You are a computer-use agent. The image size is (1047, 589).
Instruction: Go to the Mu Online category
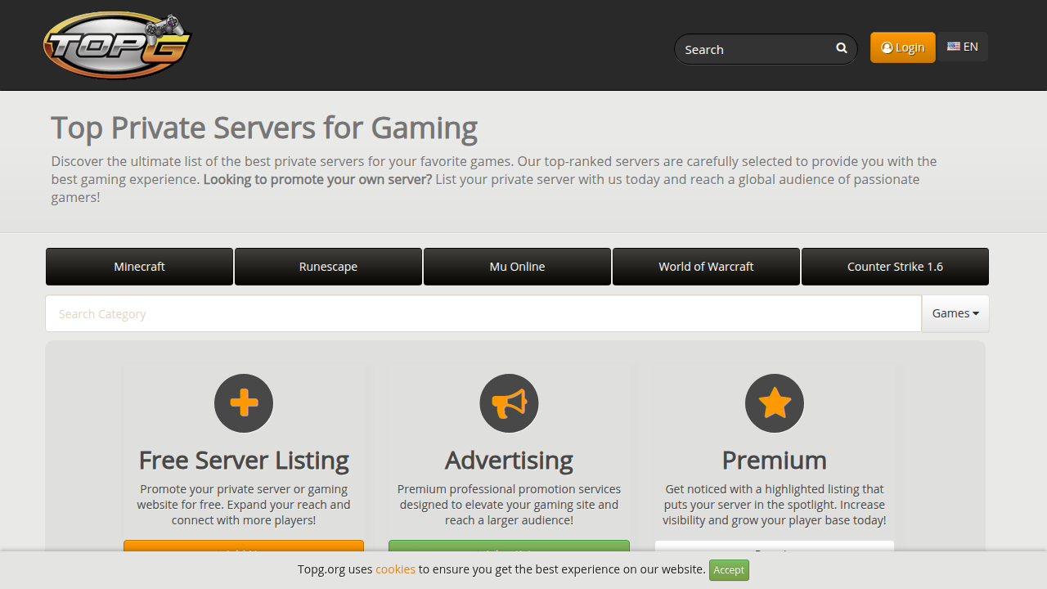pyautogui.click(x=517, y=267)
